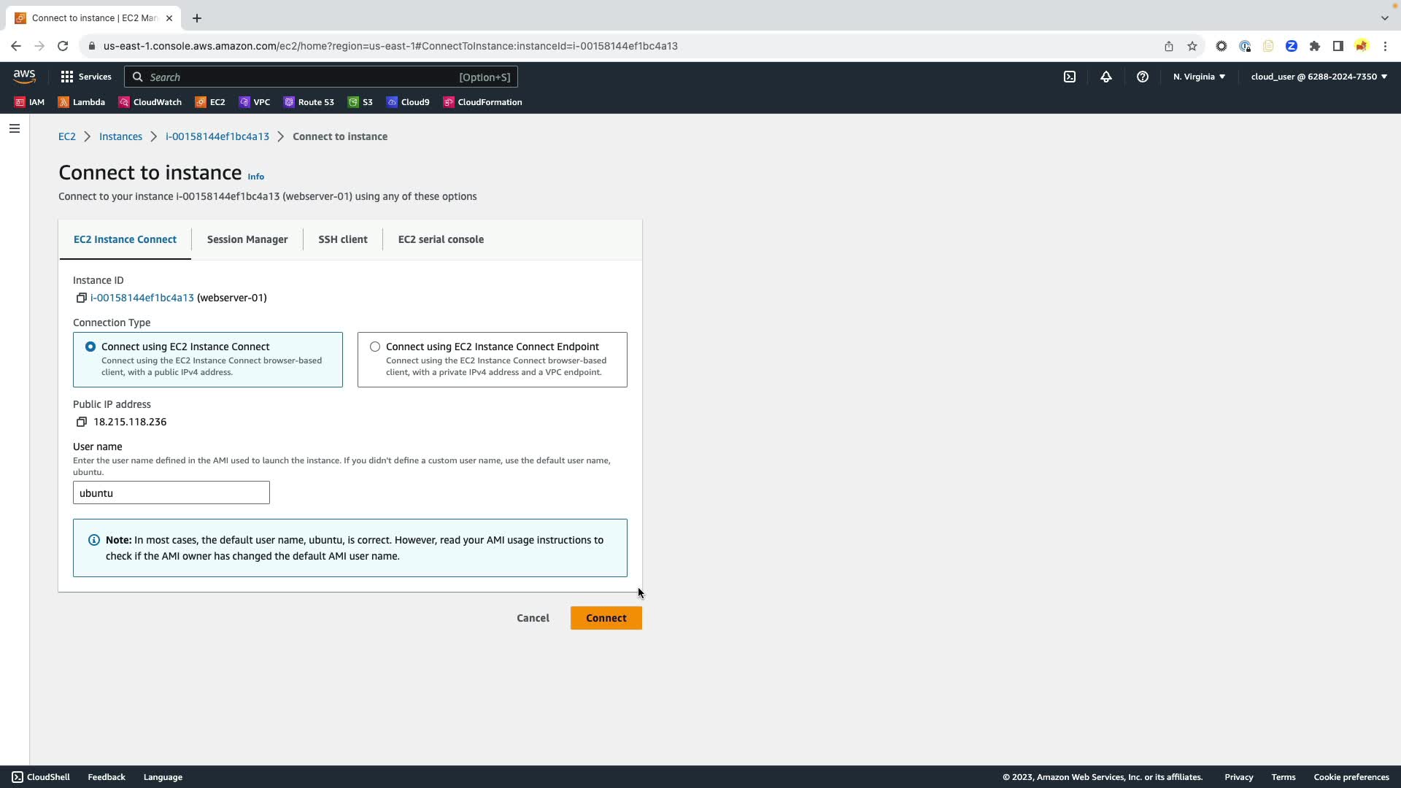The image size is (1401, 788).
Task: Switch to the Session Manager tab
Action: click(247, 239)
